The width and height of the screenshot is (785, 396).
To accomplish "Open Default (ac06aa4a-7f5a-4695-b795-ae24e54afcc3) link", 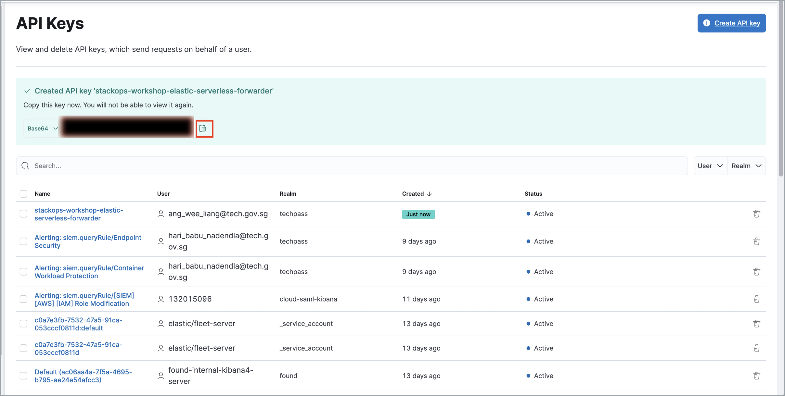I will pos(84,376).
